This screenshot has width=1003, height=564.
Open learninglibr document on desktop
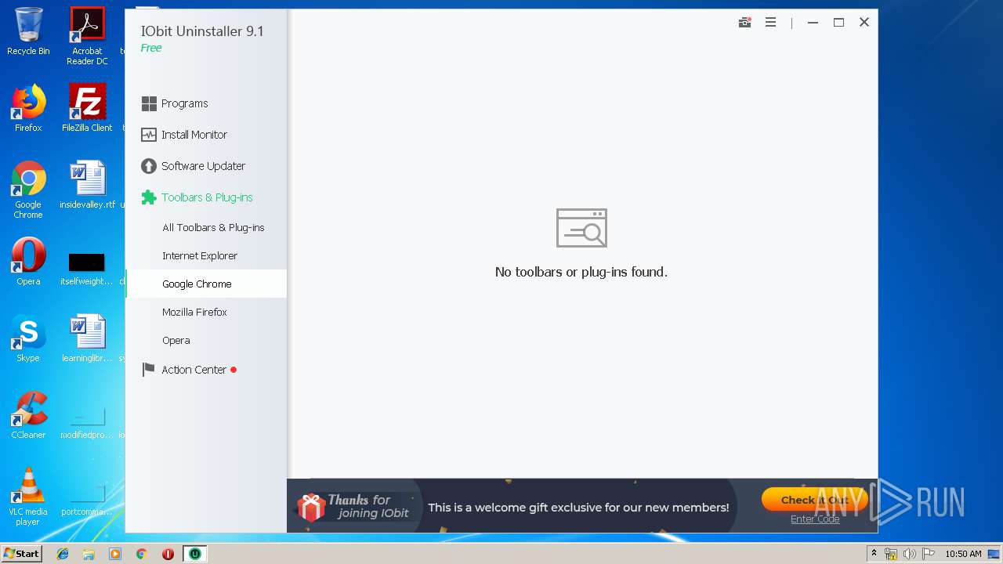[x=87, y=338]
